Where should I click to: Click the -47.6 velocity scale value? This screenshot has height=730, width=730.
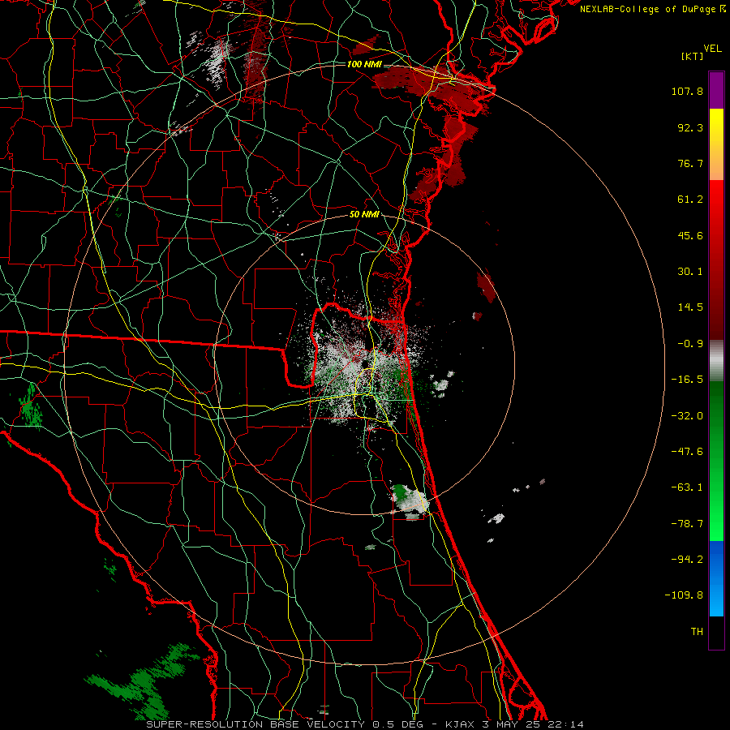[x=687, y=452]
